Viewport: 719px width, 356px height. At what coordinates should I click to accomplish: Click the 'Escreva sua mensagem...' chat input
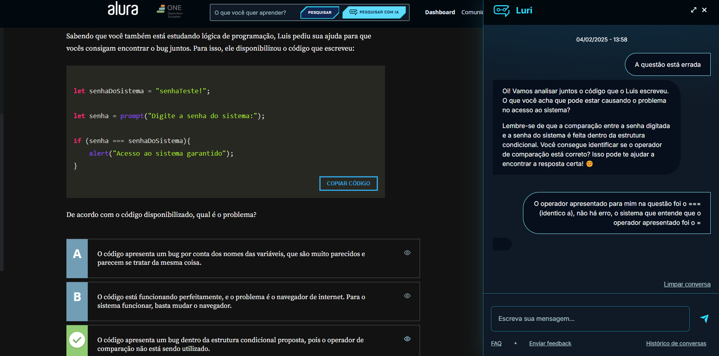click(590, 319)
